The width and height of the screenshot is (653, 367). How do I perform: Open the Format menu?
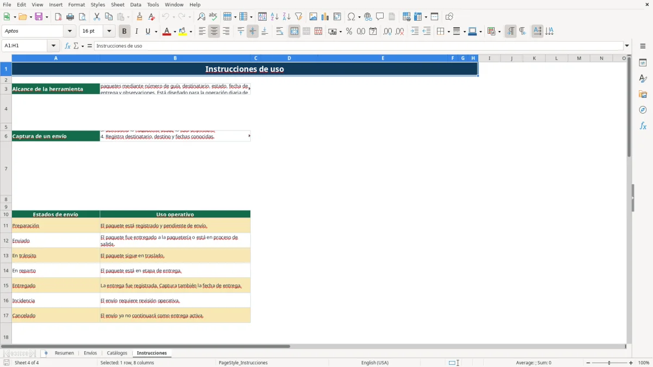pos(76,4)
